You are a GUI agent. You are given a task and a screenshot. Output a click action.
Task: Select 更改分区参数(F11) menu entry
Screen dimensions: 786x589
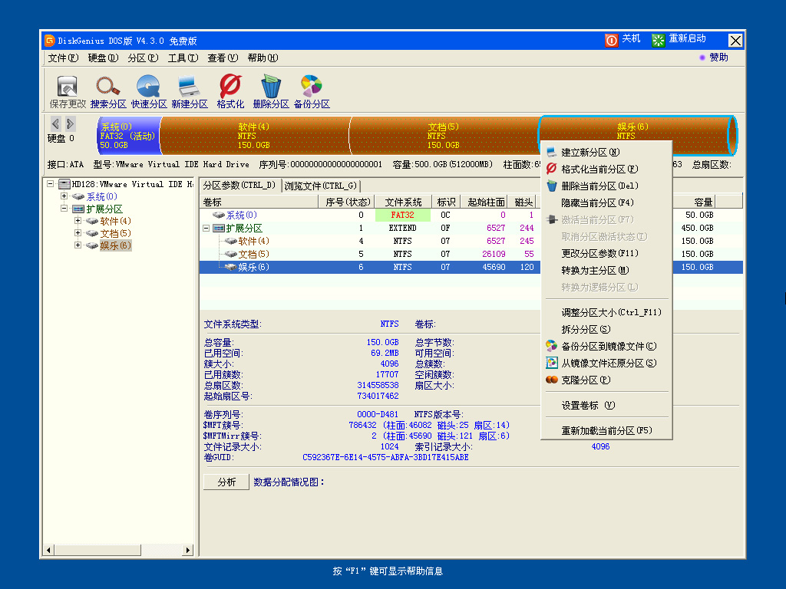pos(606,253)
